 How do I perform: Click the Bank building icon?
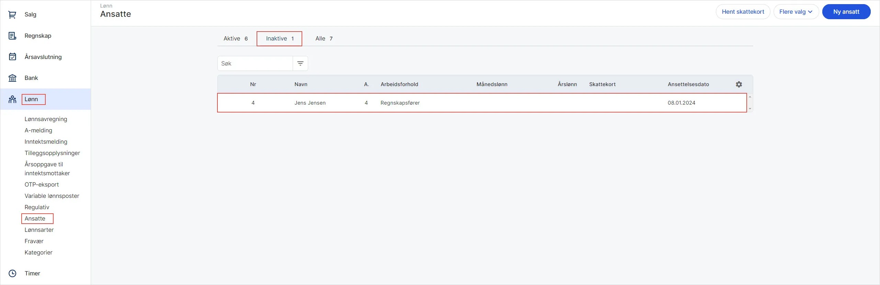click(12, 78)
